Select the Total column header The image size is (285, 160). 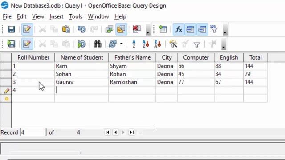tap(255, 57)
